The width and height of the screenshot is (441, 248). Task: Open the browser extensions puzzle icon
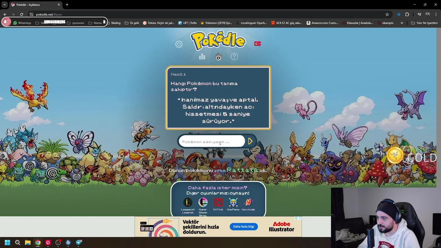click(x=407, y=14)
